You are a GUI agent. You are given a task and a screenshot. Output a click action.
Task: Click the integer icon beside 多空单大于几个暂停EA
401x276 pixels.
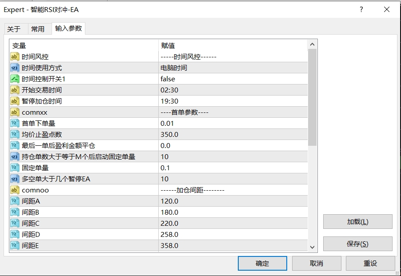[15, 179]
